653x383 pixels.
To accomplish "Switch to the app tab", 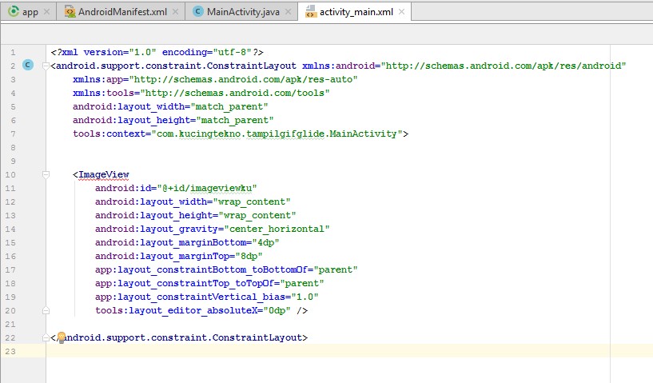I will tap(27, 12).
